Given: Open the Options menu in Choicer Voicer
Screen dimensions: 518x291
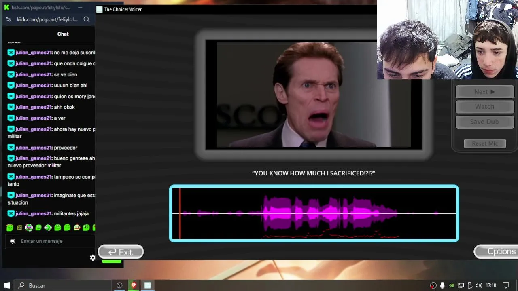Looking at the screenshot, I should (497, 251).
